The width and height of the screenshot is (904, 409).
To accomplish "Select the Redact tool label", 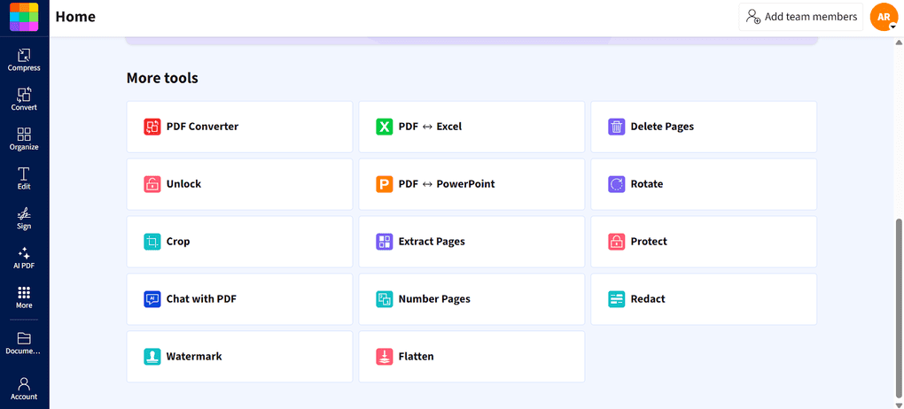I will pyautogui.click(x=648, y=299).
